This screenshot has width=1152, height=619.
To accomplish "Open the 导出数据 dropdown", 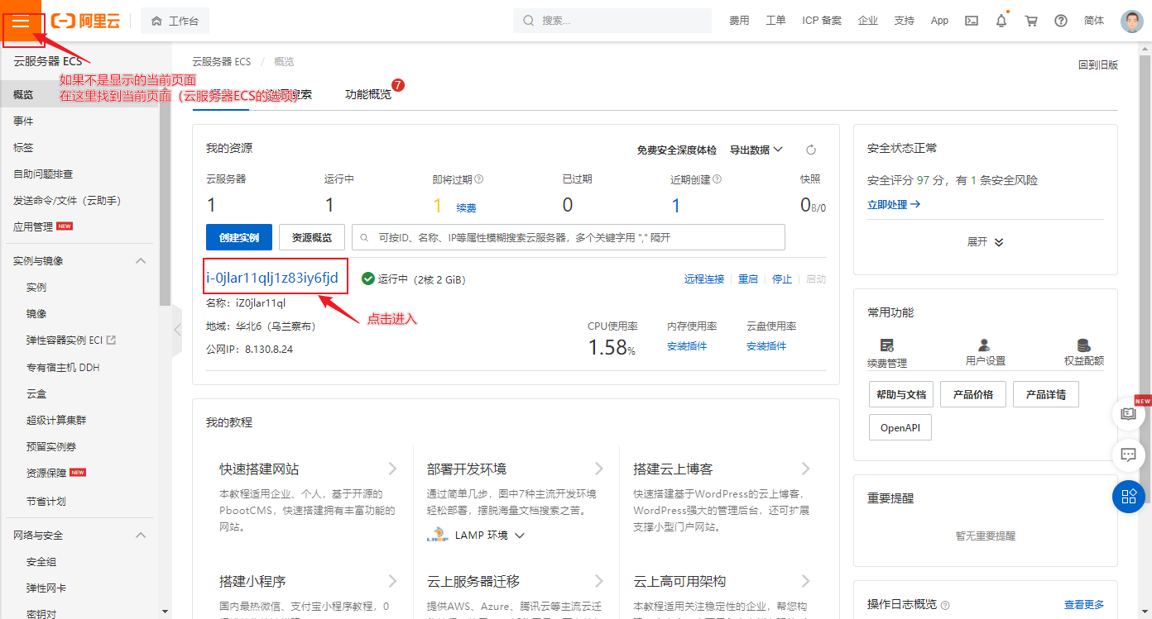I will pyautogui.click(x=756, y=150).
